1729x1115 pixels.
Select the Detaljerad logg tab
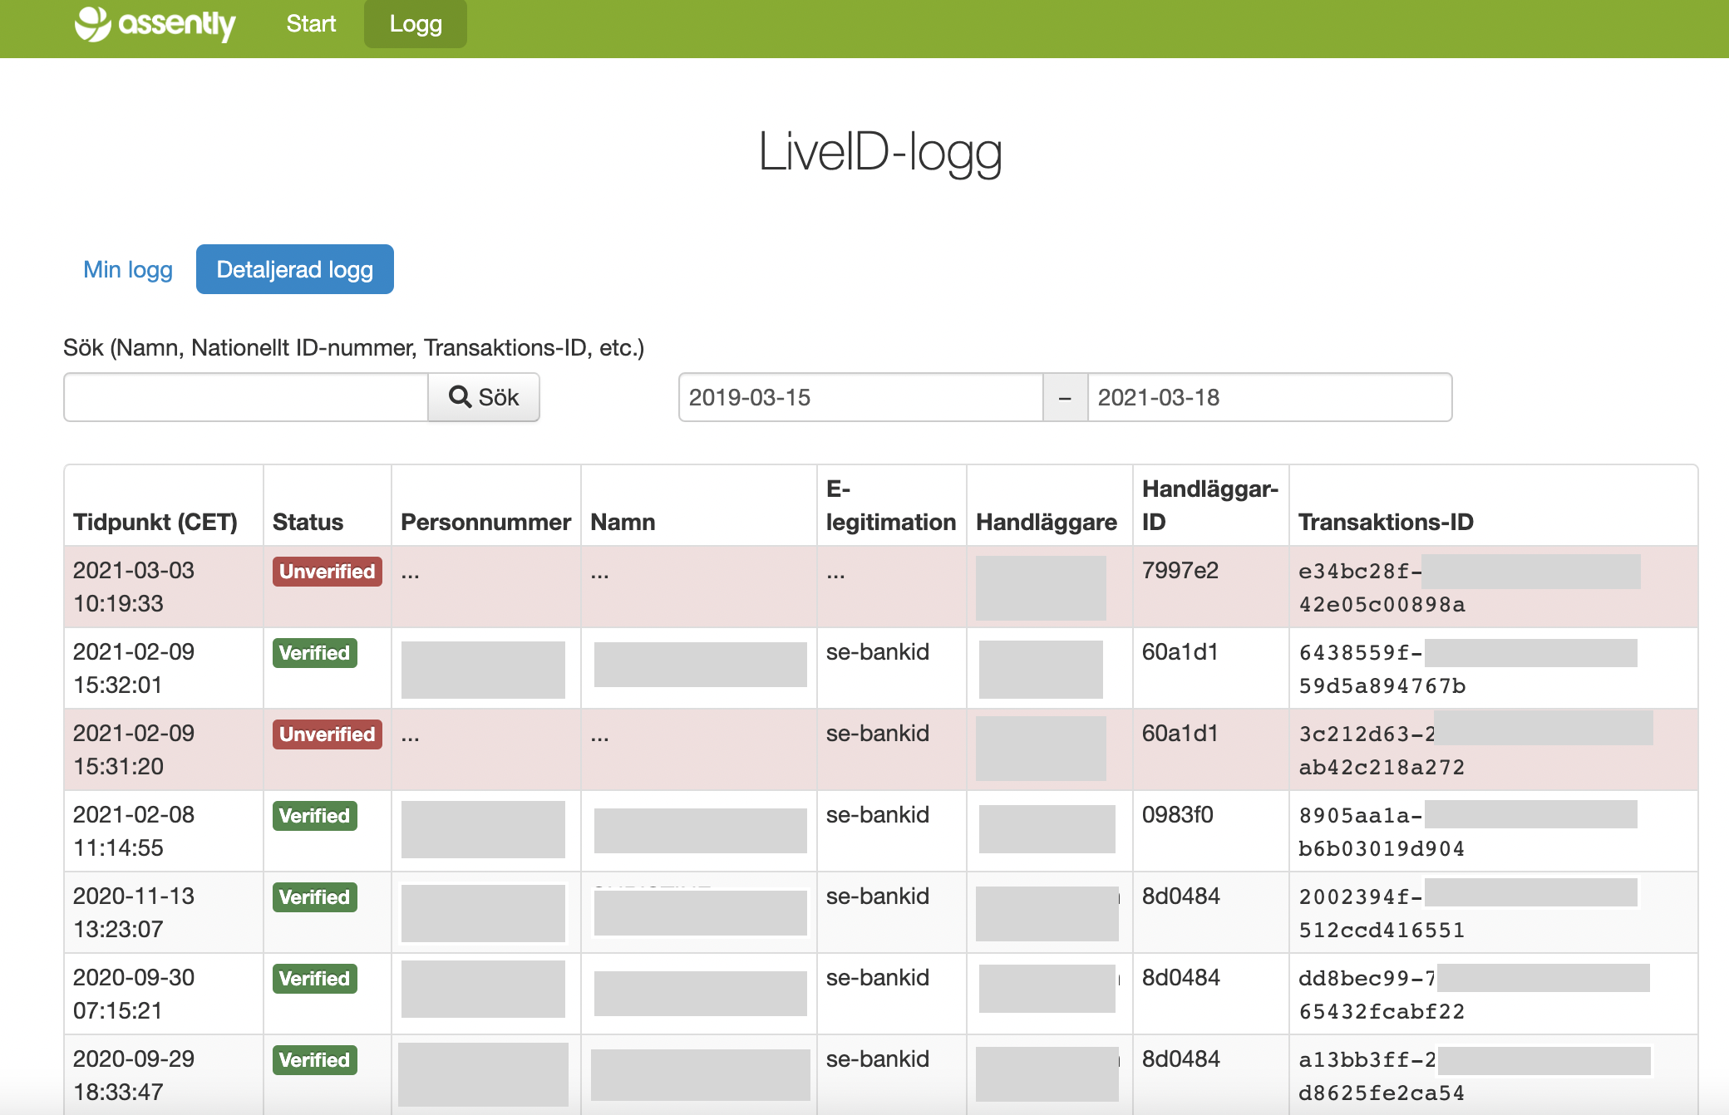coord(295,269)
